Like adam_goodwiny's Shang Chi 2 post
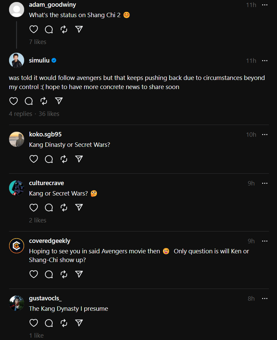This screenshot has height=340, width=277. [x=34, y=30]
